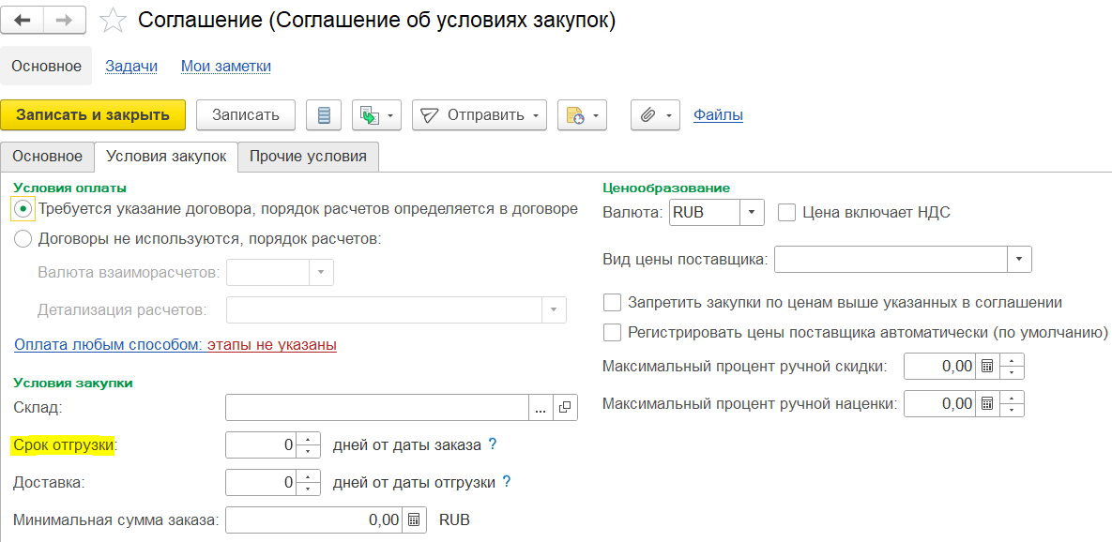Tick Запретить закупки по ценам выше указанных
1112x542 pixels.
[x=613, y=302]
